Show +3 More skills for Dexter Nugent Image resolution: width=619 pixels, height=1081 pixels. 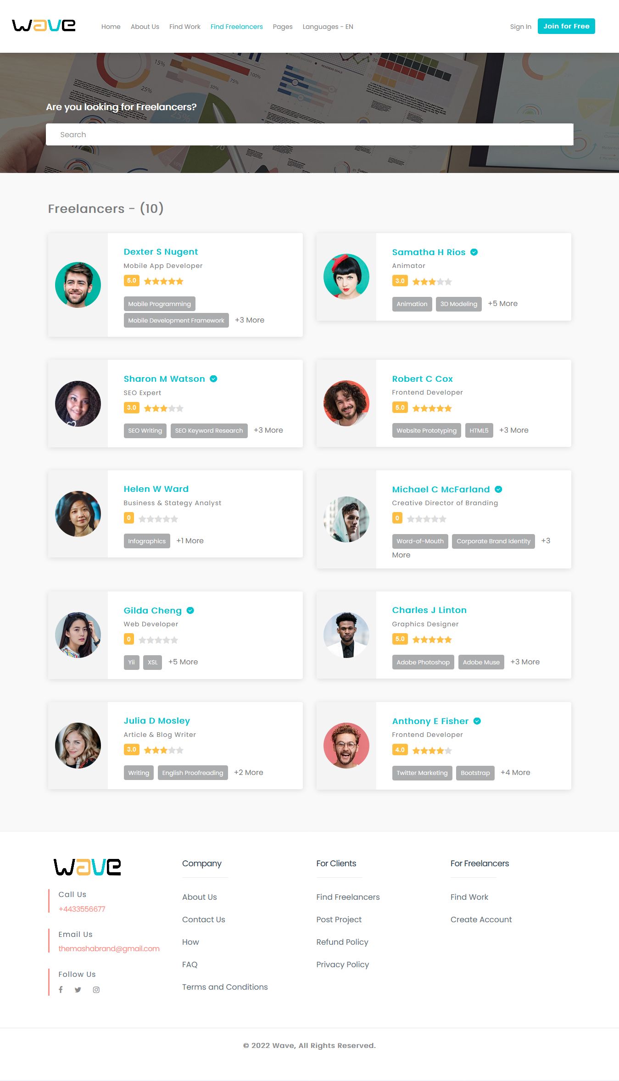[x=250, y=320]
